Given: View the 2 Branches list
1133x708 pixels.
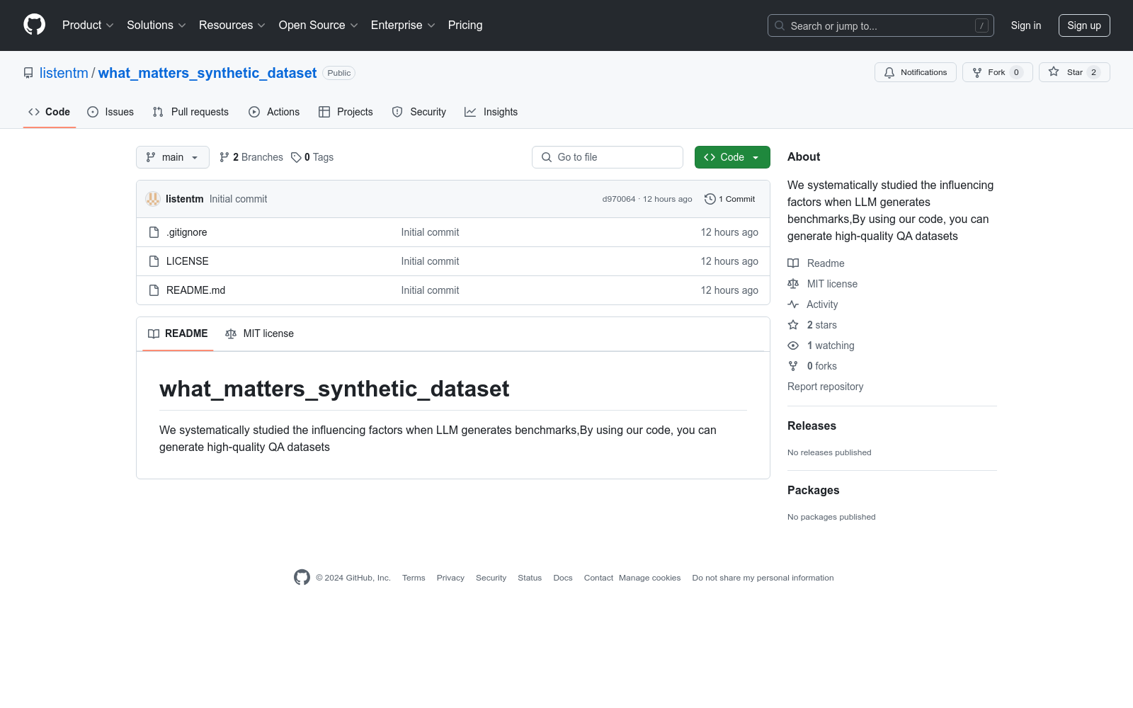Looking at the screenshot, I should [251, 157].
